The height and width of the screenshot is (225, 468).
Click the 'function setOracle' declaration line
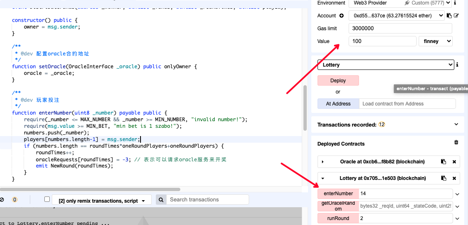pos(104,66)
